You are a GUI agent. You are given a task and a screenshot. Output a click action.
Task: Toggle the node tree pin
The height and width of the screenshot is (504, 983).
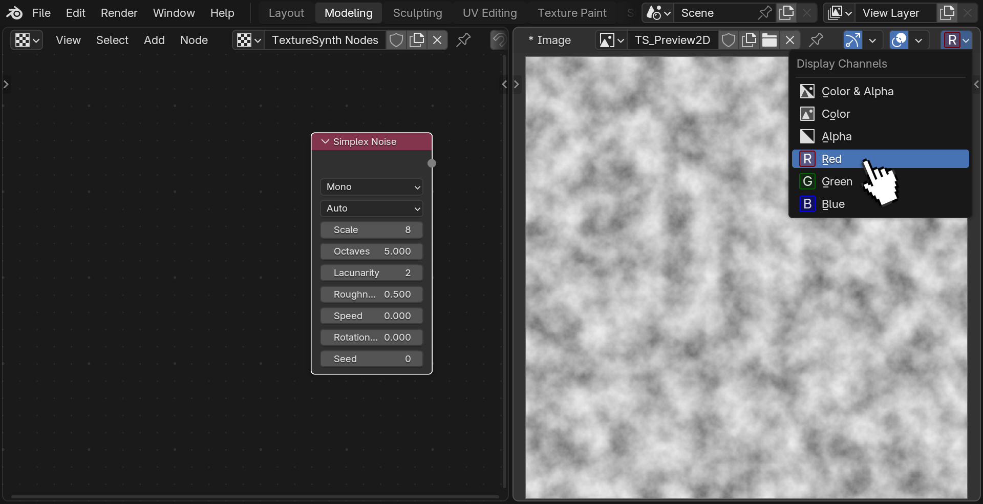(463, 40)
